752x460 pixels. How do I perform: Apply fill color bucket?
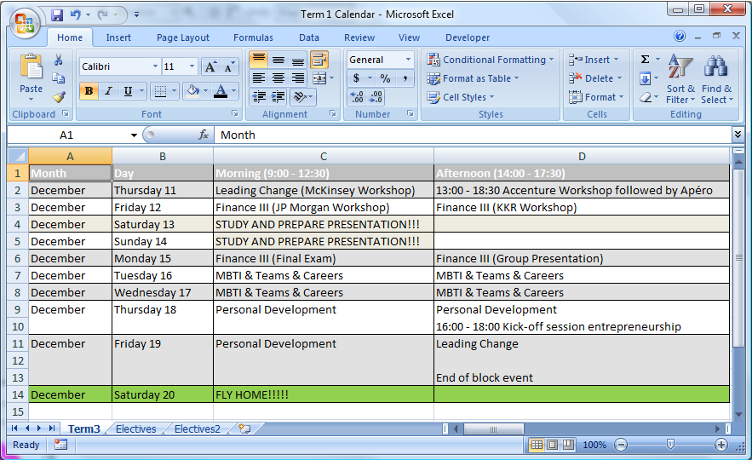tap(192, 90)
